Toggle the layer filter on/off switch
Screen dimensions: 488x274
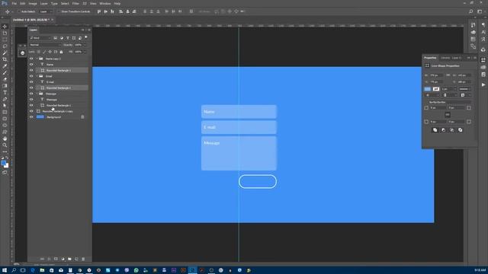(x=86, y=37)
